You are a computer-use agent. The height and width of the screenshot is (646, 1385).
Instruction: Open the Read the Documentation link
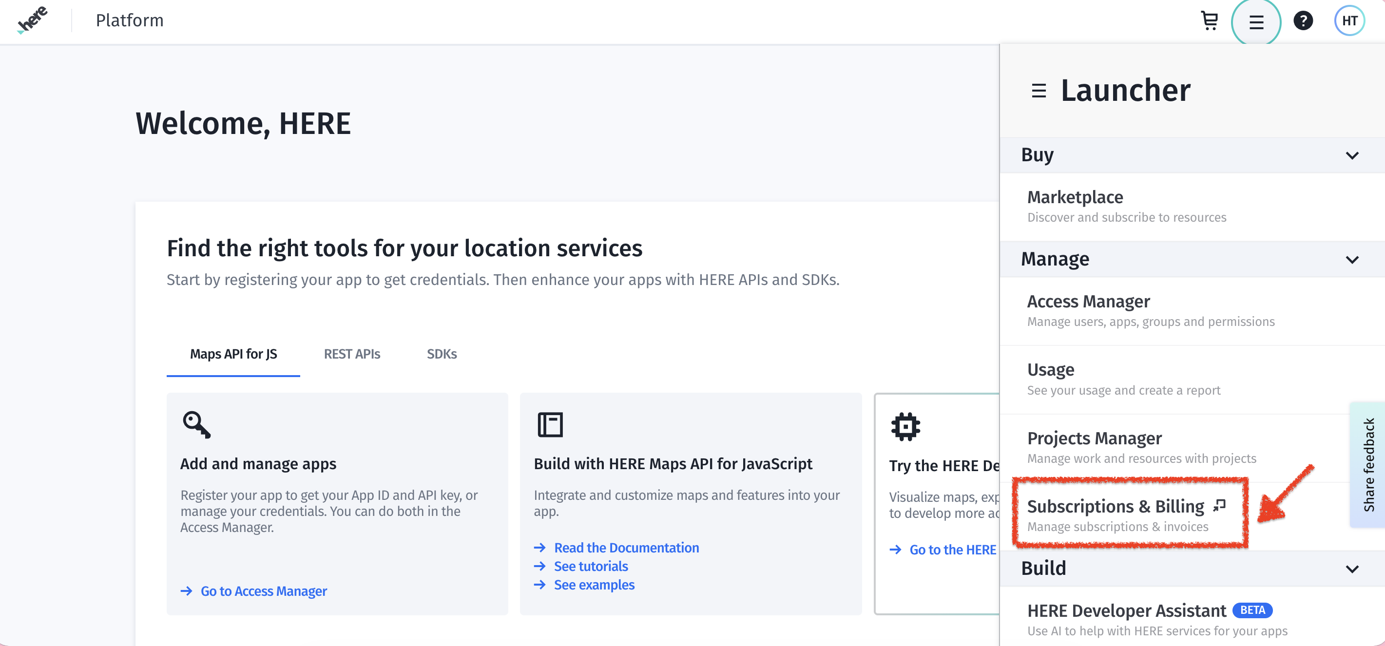(x=626, y=548)
